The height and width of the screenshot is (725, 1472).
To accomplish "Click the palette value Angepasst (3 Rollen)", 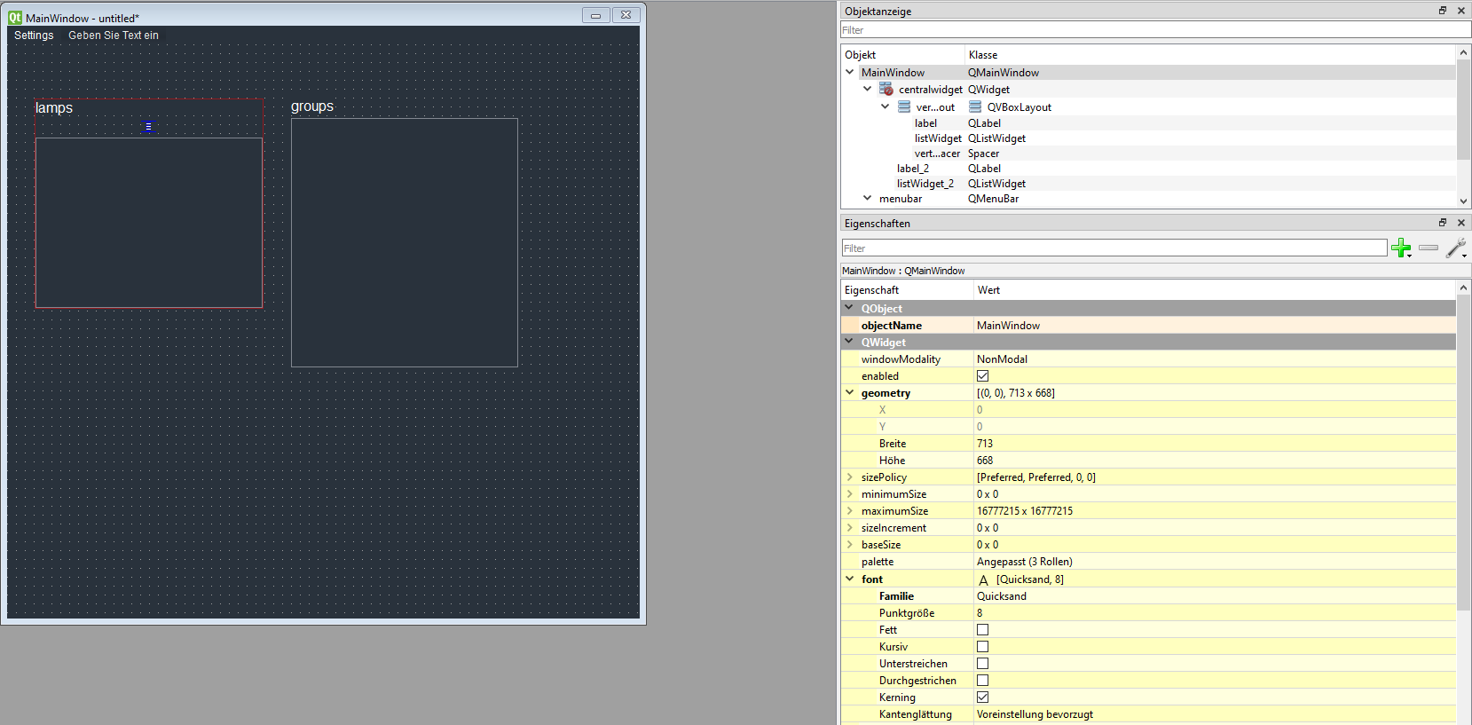I will pyautogui.click(x=1215, y=562).
